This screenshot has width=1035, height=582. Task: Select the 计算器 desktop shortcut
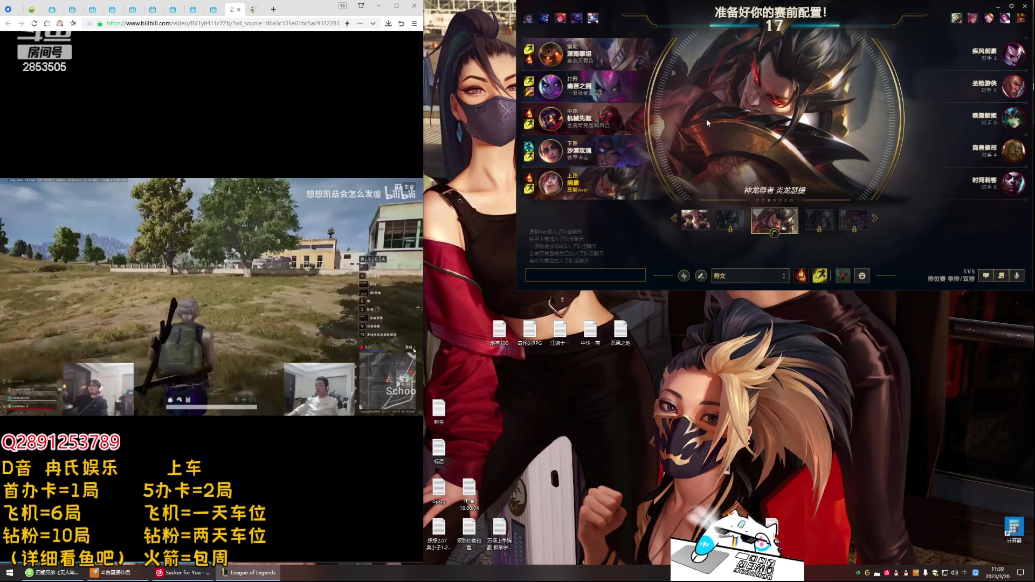[x=1014, y=530]
